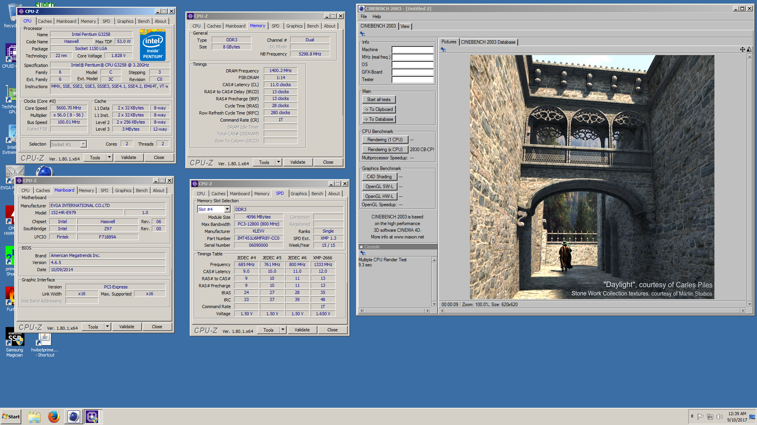Open the network icon in system tray

pos(710,417)
